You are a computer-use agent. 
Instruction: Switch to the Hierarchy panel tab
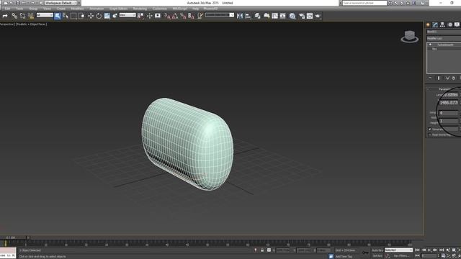[442, 25]
